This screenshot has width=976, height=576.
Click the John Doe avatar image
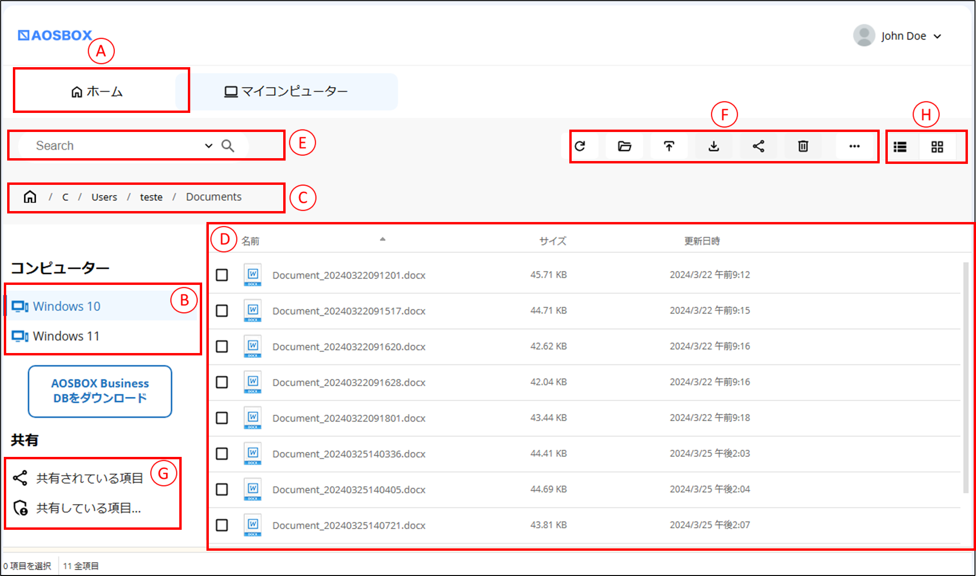864,36
